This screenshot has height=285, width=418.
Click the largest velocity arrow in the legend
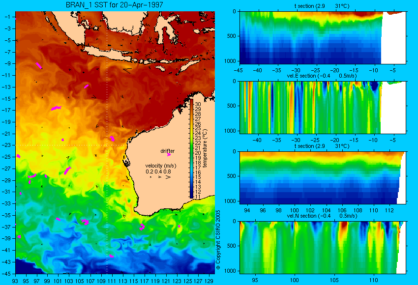pyautogui.click(x=168, y=177)
